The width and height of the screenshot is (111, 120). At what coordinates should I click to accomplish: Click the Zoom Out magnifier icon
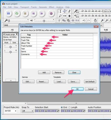tap(107, 21)
